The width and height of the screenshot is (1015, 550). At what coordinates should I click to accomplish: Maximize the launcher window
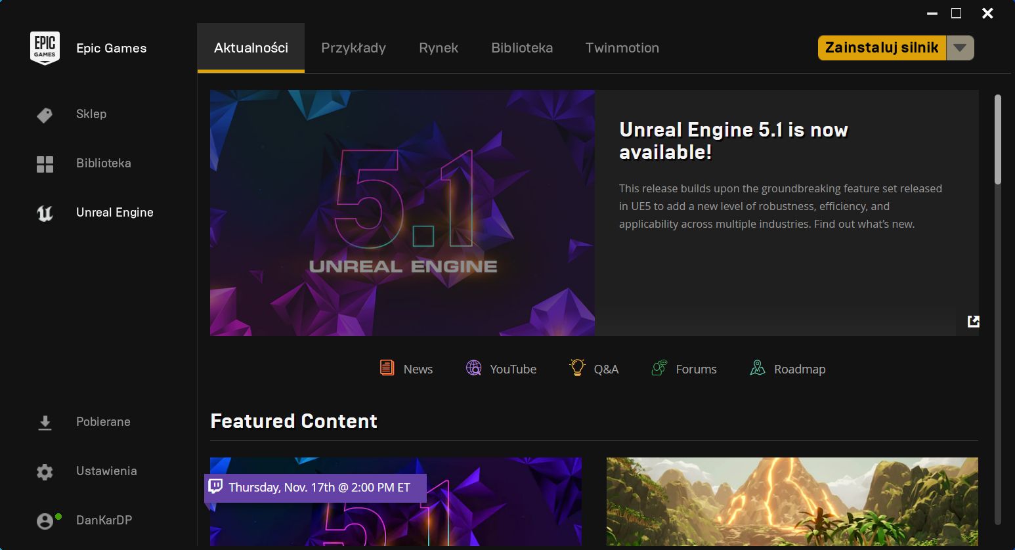tap(957, 13)
